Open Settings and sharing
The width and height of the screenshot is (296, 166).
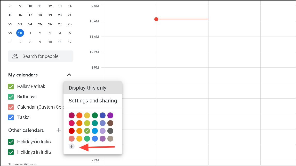[93, 101]
